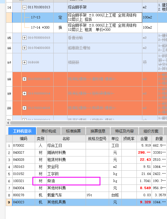Expand the orange row 19 item
Viewport: 167px width, 219px height.
(x=24, y=93)
